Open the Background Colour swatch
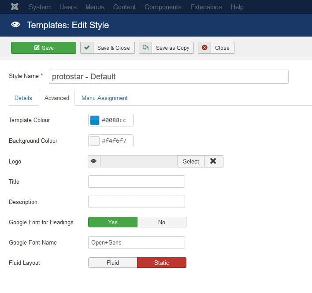Screen dimensions: 312x293 [95, 141]
